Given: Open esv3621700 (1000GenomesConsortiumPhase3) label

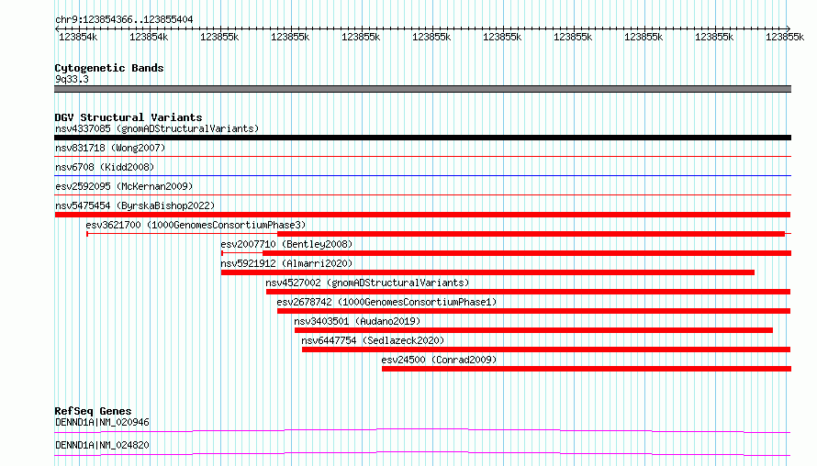Looking at the screenshot, I should [x=196, y=225].
